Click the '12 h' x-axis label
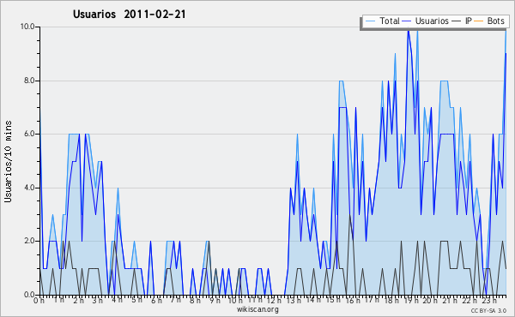The width and height of the screenshot is (515, 317). [x=274, y=300]
